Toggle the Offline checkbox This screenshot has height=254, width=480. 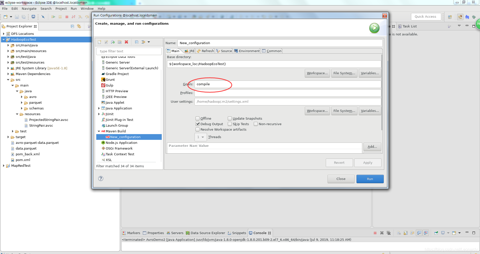[197, 118]
